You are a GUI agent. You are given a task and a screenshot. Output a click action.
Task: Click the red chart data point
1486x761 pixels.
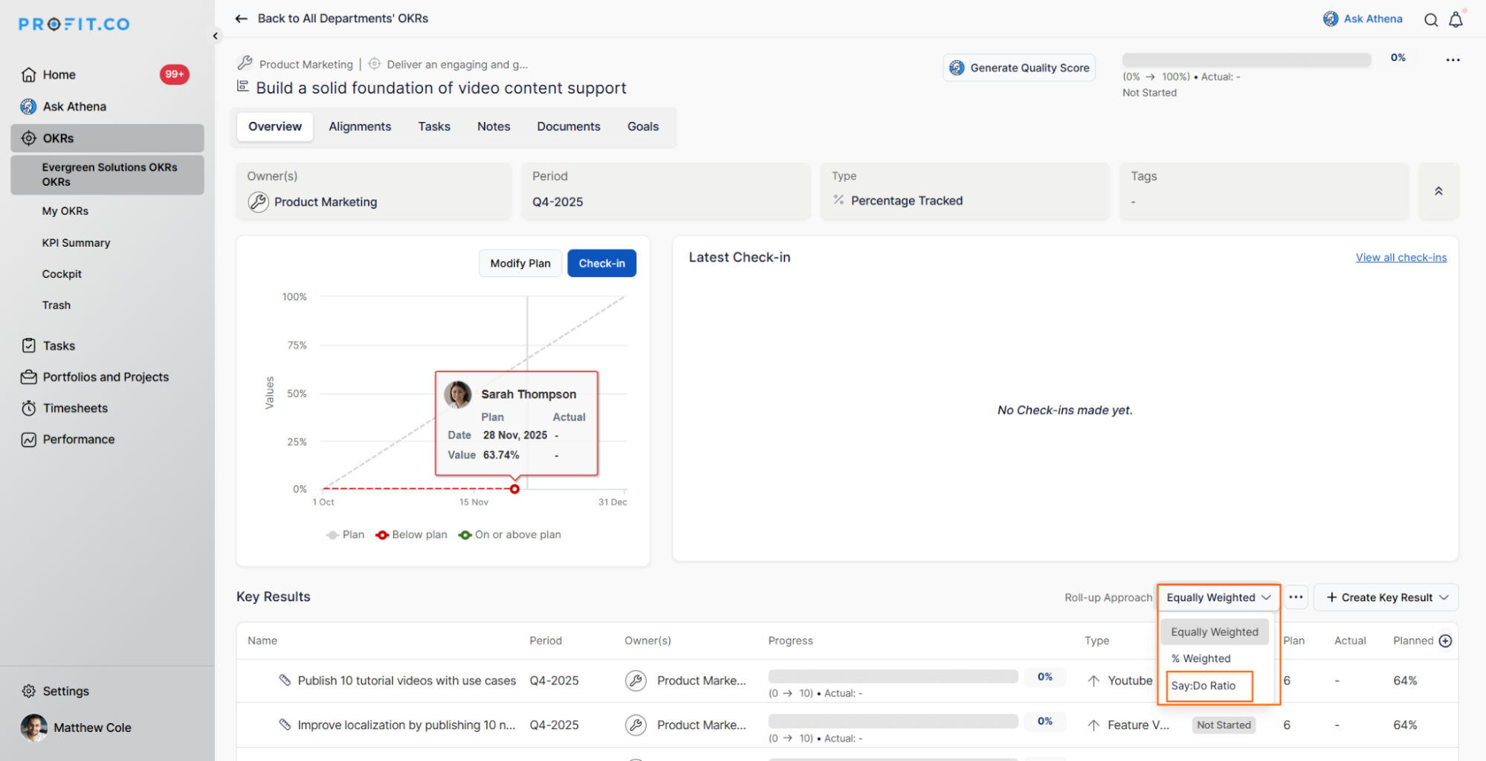tap(514, 489)
